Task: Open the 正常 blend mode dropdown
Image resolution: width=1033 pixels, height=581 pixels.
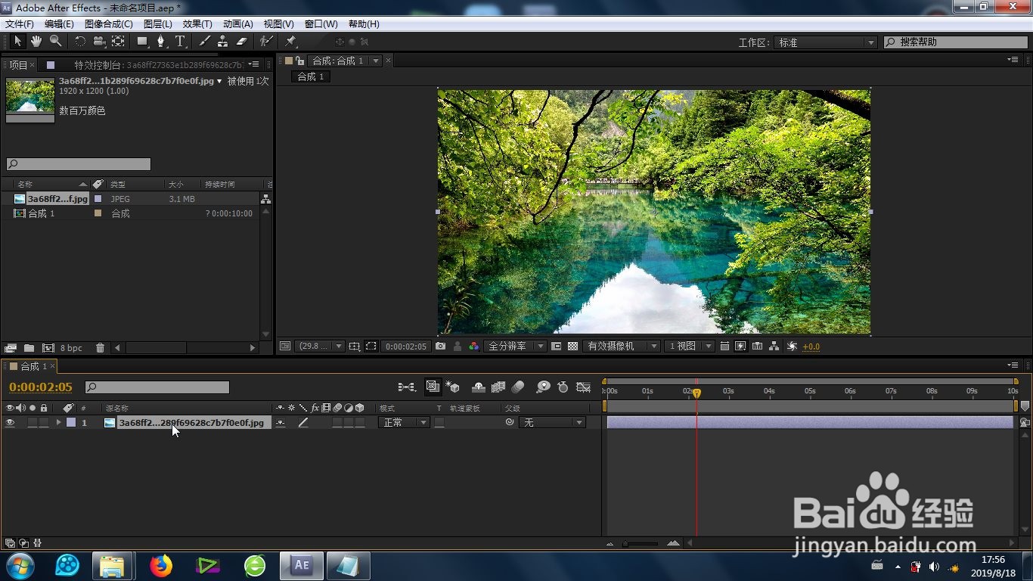Action: coord(404,423)
